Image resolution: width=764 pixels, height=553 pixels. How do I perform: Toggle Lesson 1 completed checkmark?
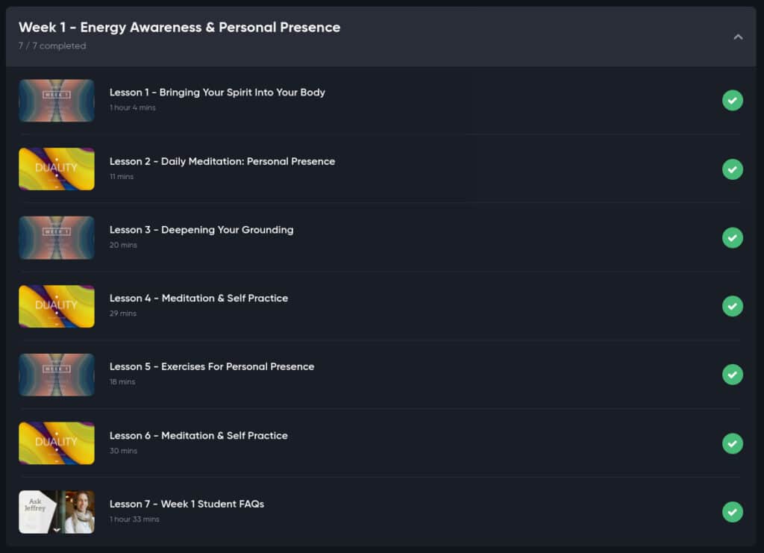pos(733,100)
